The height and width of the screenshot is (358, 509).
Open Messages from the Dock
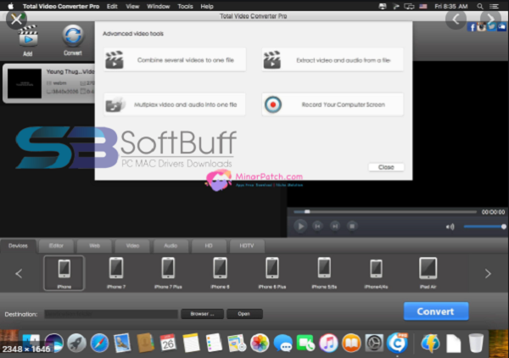pyautogui.click(x=282, y=344)
